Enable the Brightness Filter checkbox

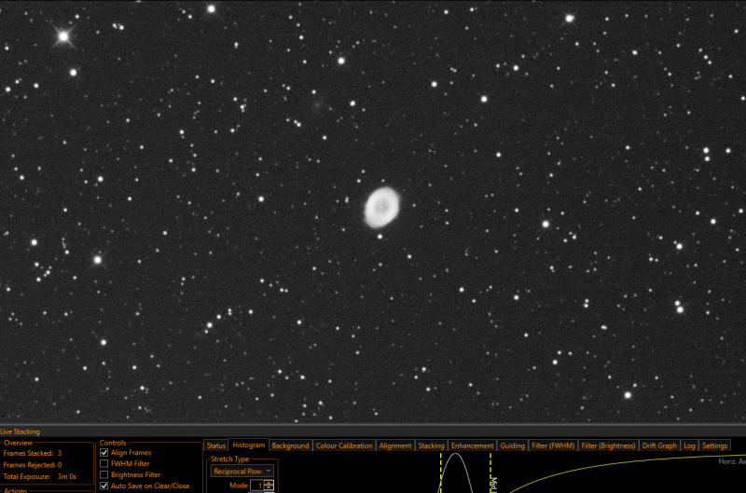click(104, 474)
